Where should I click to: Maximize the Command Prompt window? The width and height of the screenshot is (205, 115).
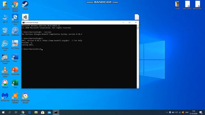pos(129,22)
